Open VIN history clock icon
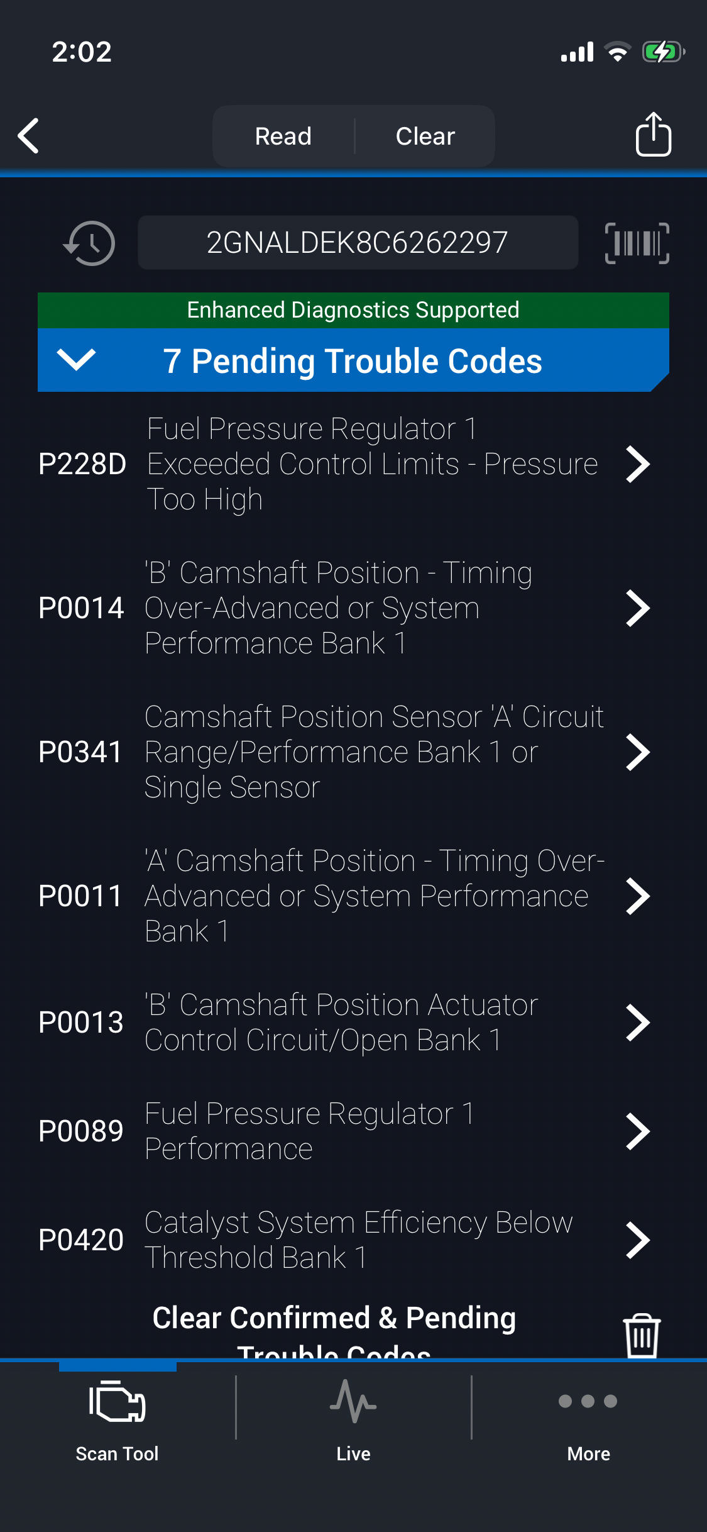This screenshot has height=1532, width=707. pyautogui.click(x=89, y=243)
